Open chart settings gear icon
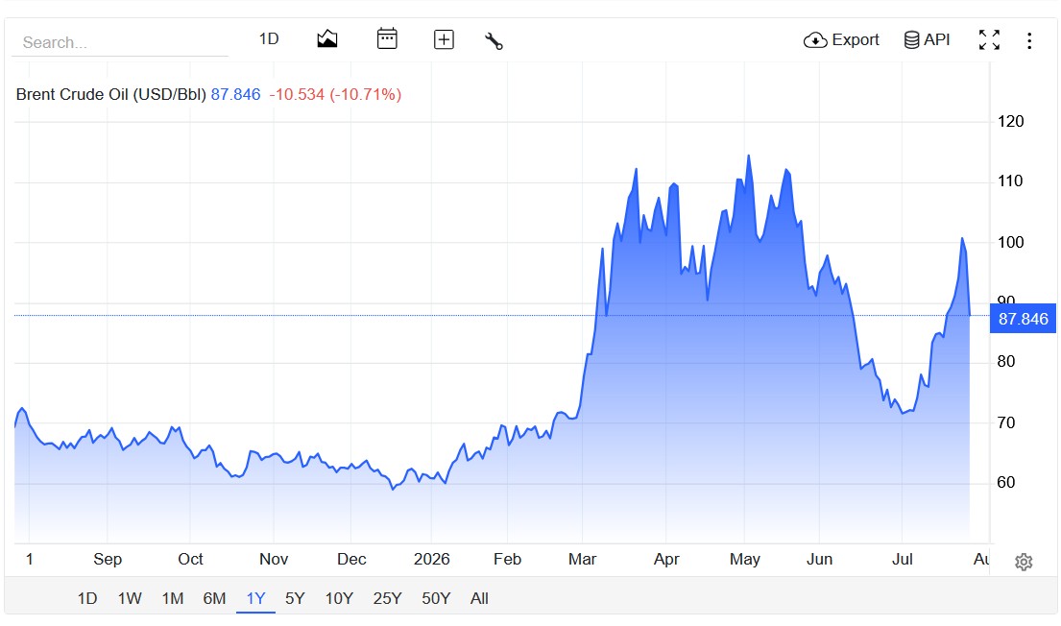Screen dimensions: 1061x626 [x=1024, y=562]
